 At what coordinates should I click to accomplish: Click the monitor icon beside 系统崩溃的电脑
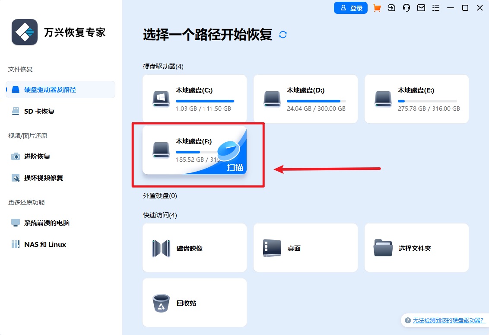point(16,223)
